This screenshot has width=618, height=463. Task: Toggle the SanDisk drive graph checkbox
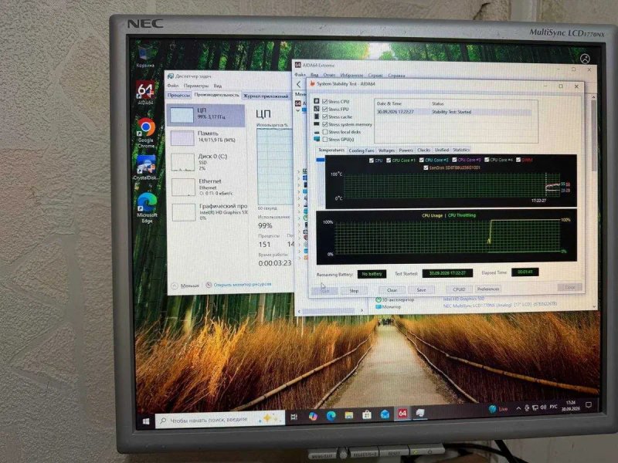click(x=426, y=167)
